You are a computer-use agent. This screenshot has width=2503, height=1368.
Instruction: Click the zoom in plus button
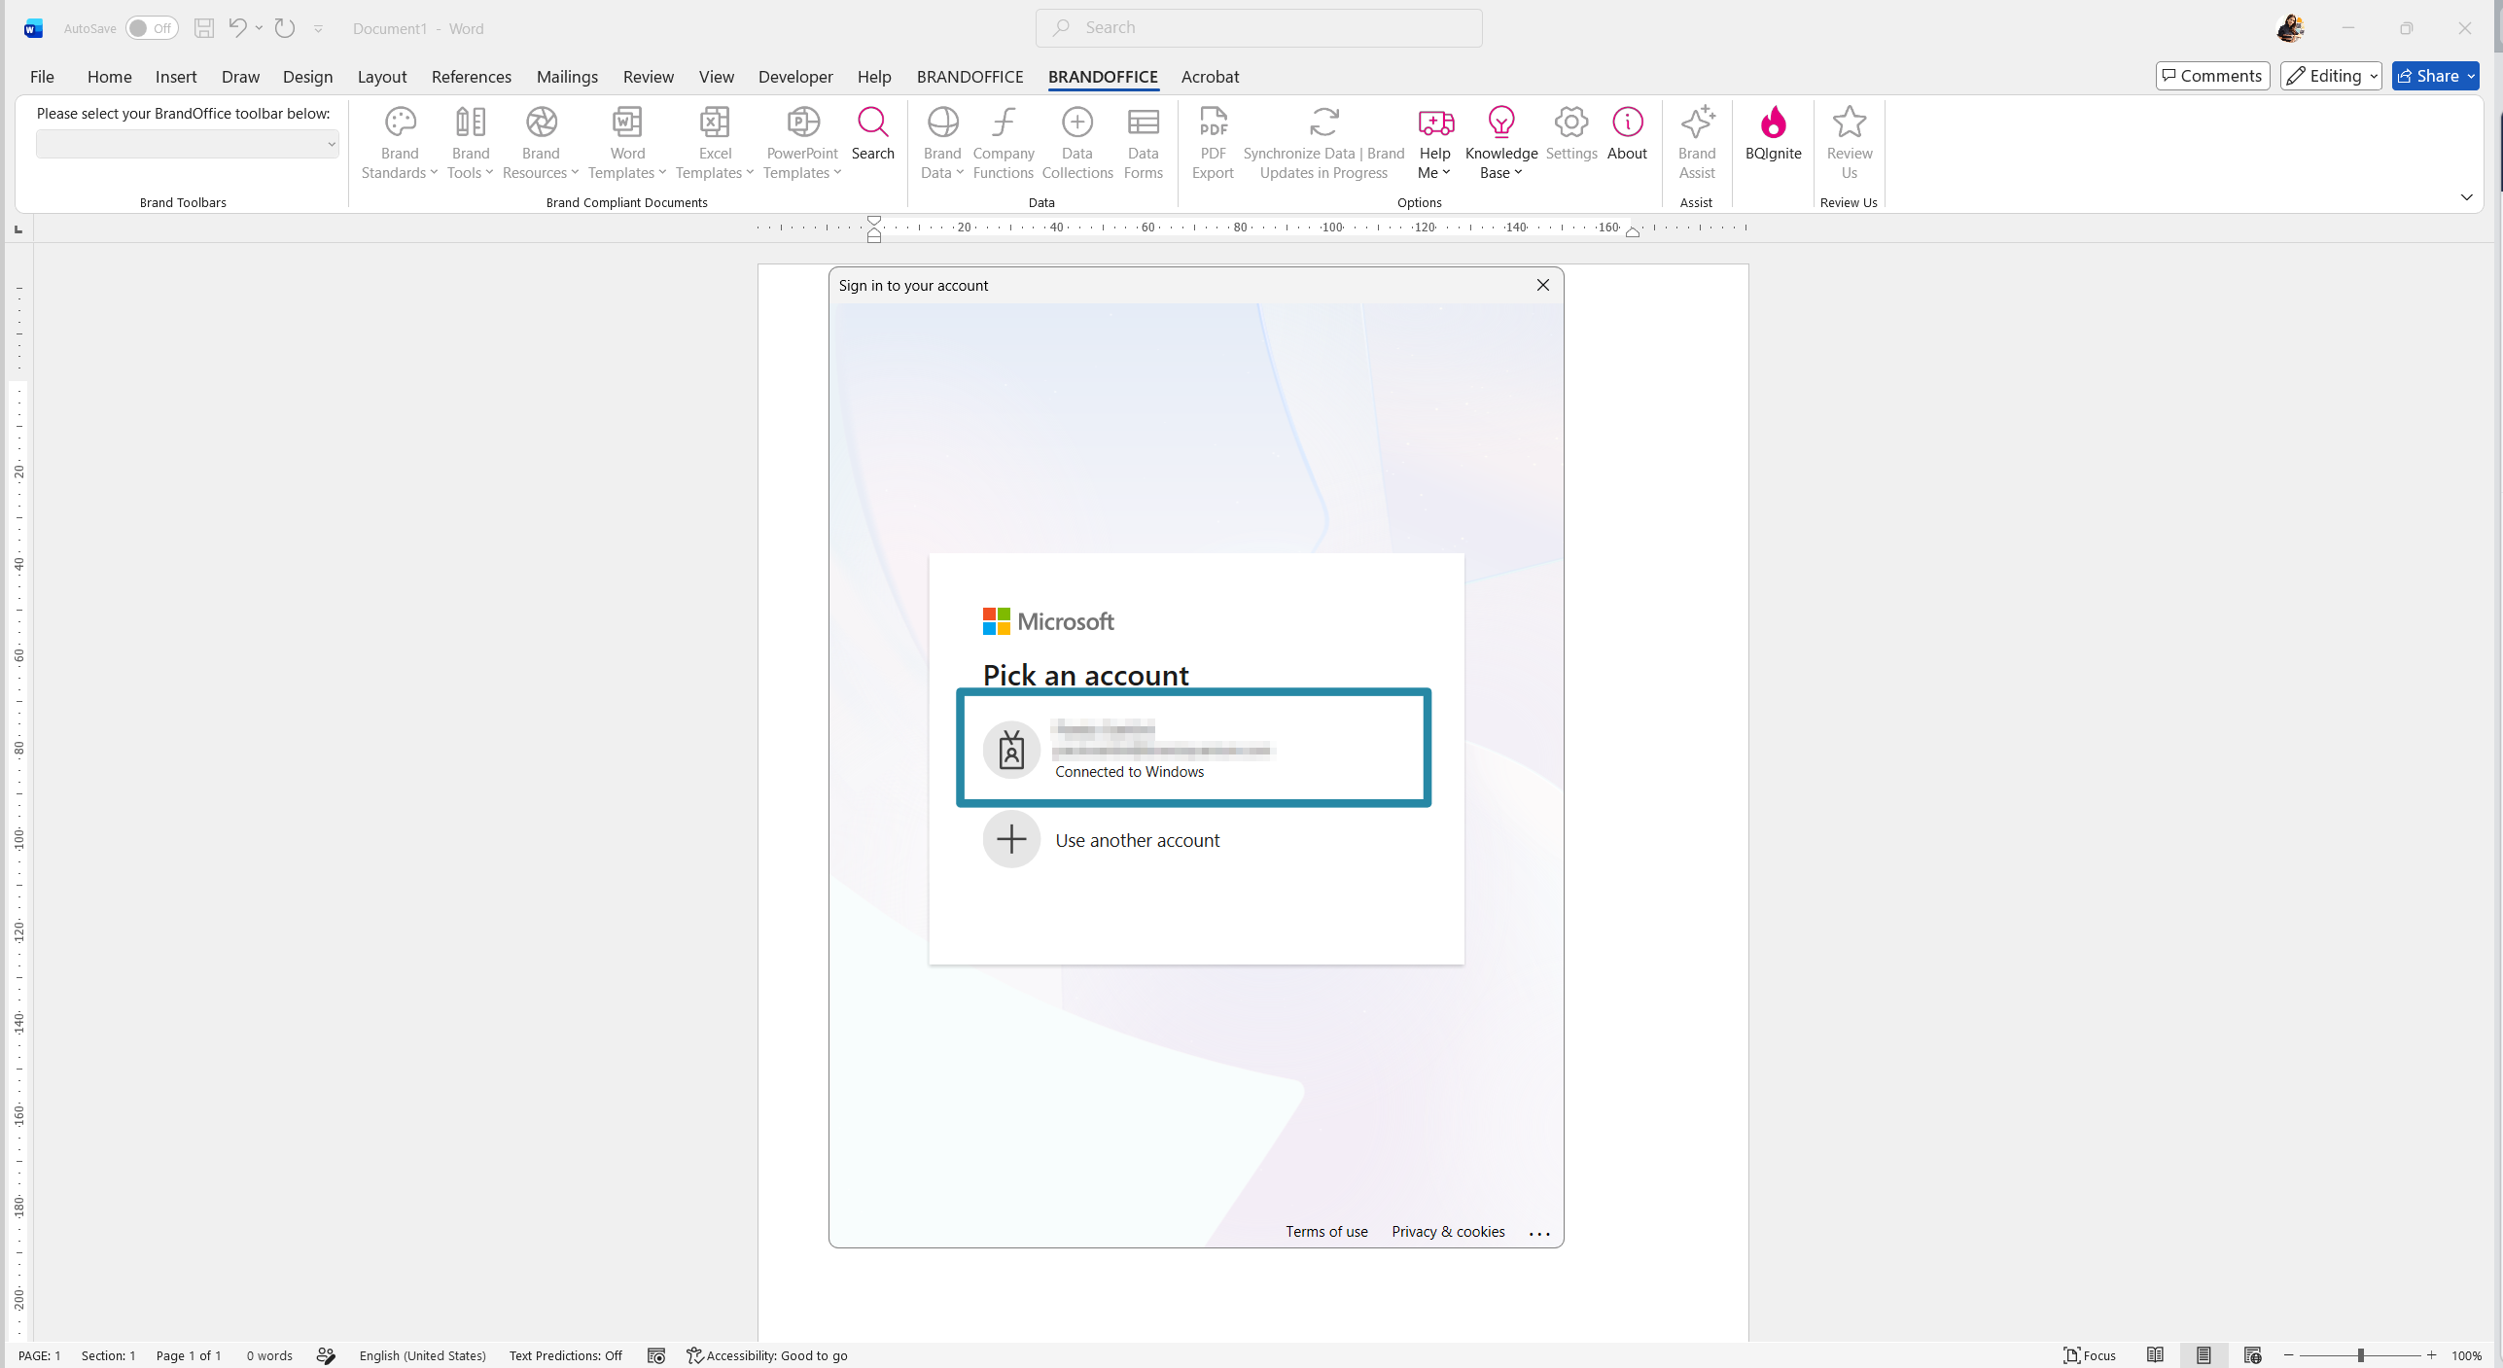pos(2431,1355)
